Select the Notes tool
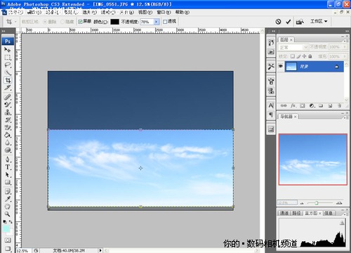The height and width of the screenshot is (253, 351). pyautogui.click(x=8, y=192)
